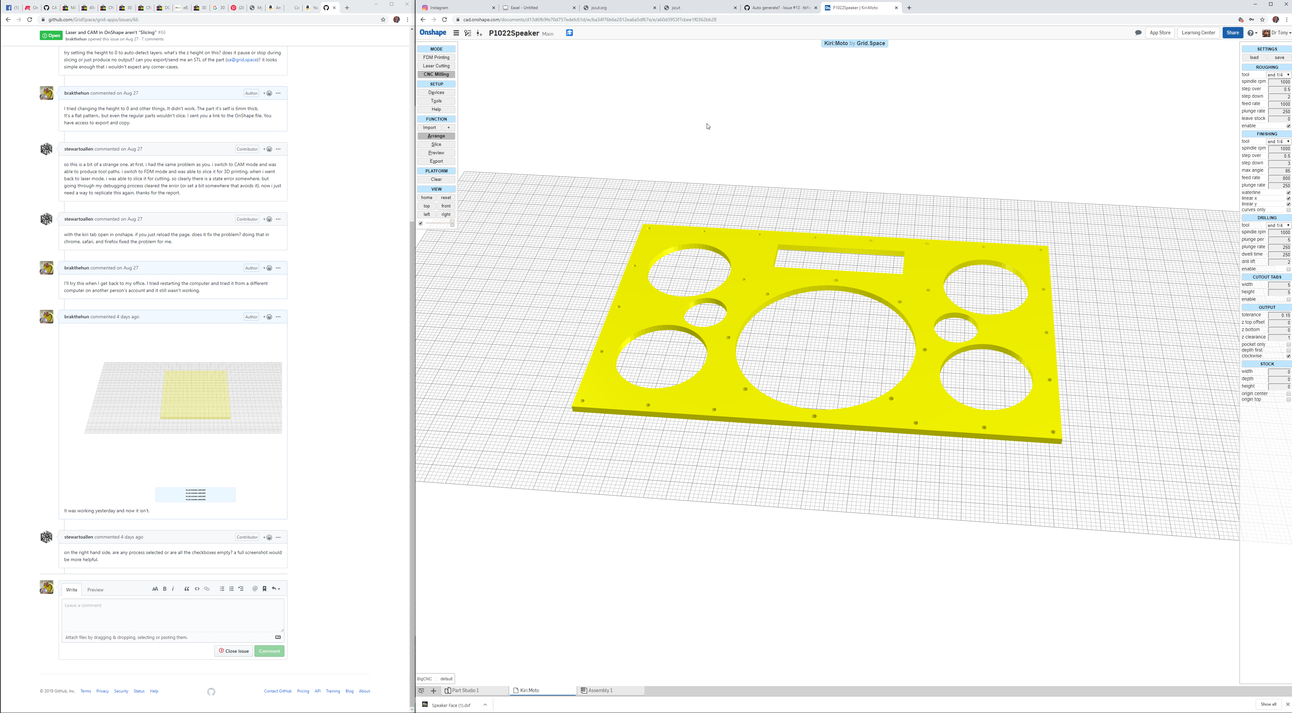The width and height of the screenshot is (1292, 713).
Task: Click the GitHub Octocat logo in the footer
Action: click(211, 691)
